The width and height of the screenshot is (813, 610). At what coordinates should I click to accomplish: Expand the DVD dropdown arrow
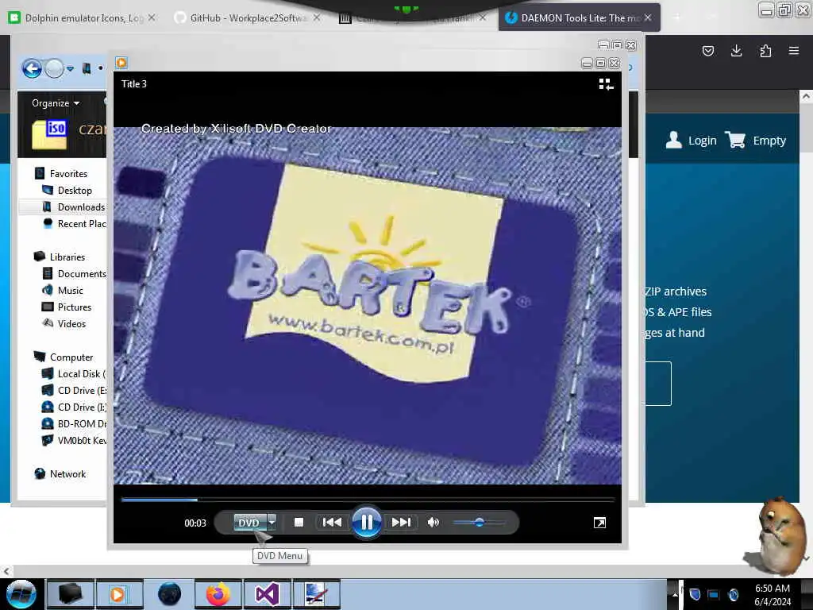[x=272, y=523]
